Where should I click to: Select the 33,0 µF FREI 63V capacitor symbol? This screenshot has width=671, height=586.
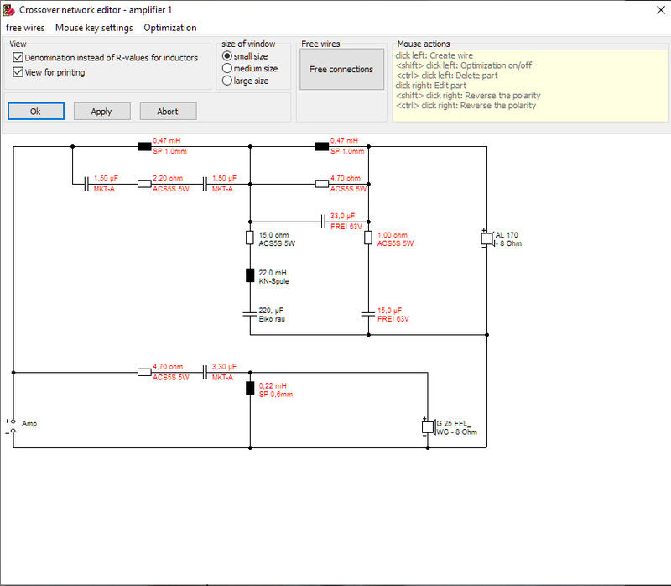[x=324, y=222]
